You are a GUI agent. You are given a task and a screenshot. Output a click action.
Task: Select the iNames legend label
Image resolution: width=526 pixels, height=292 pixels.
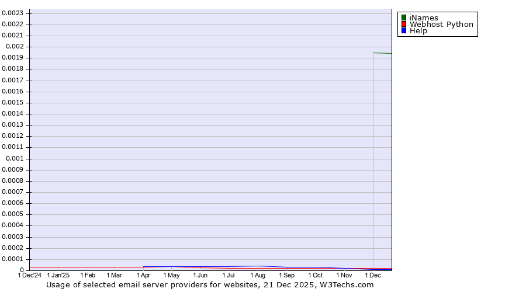pos(424,18)
